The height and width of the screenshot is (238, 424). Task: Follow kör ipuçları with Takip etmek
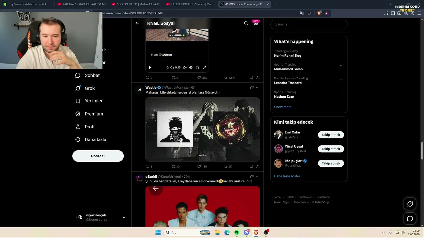(331, 163)
